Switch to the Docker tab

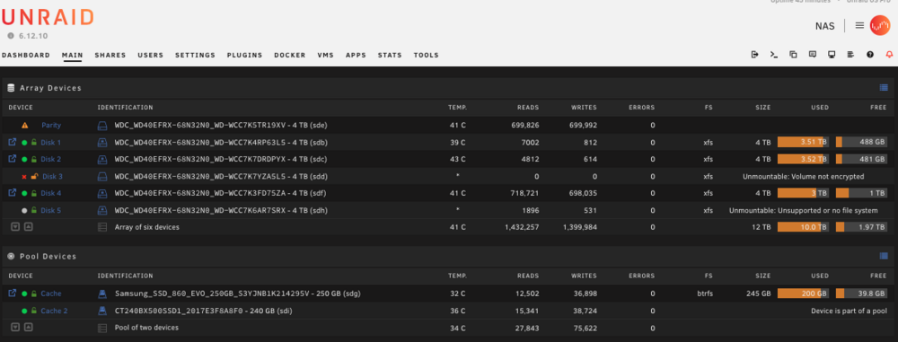[x=290, y=55]
